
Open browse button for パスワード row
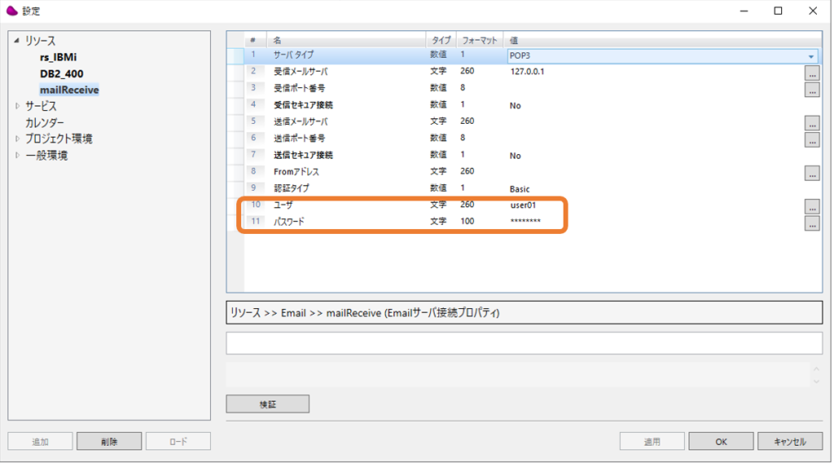(812, 223)
